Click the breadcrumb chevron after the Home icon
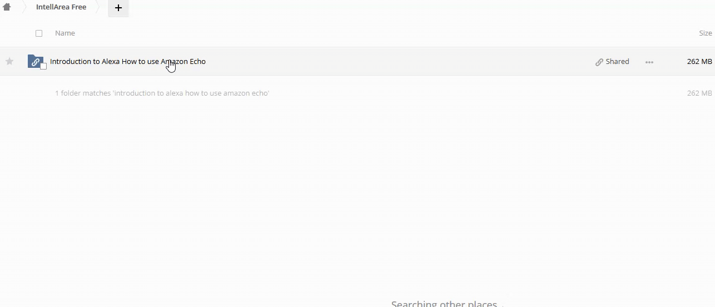 coord(24,7)
